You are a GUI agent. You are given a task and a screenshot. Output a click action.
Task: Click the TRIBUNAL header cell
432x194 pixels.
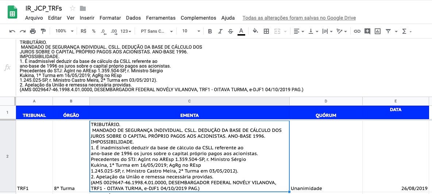tap(34, 113)
